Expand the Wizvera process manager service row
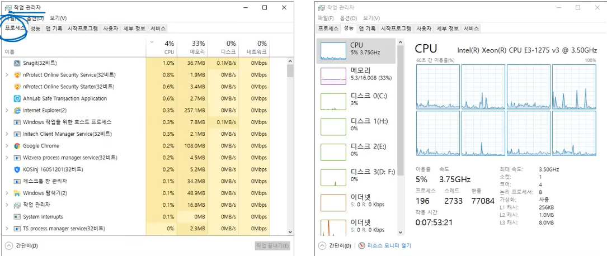607x256 pixels. 7,158
